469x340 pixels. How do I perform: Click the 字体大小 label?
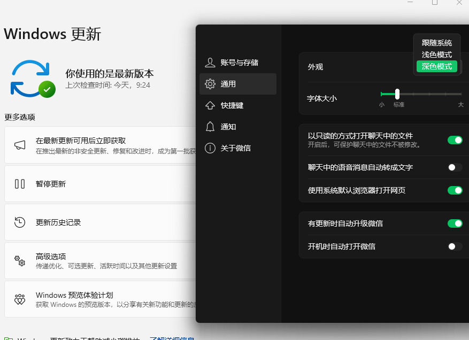click(322, 98)
